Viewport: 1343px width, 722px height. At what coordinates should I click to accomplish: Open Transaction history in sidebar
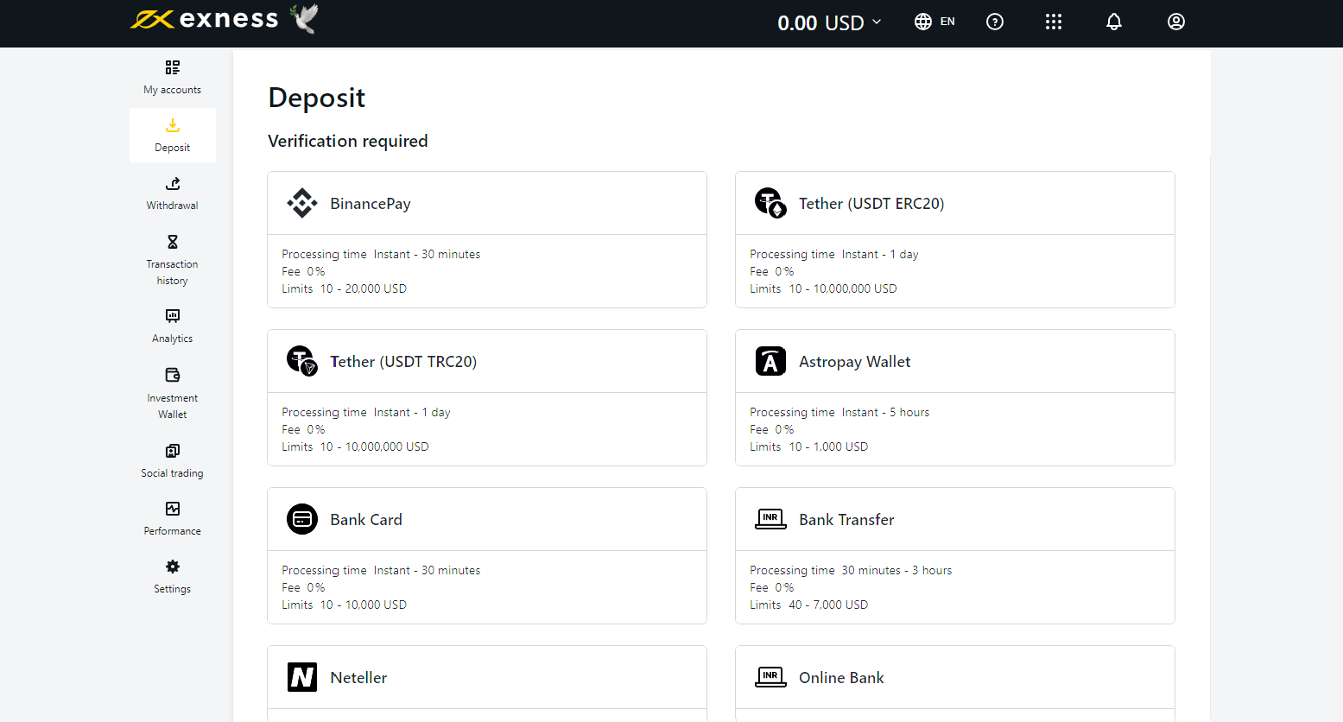[x=173, y=259]
